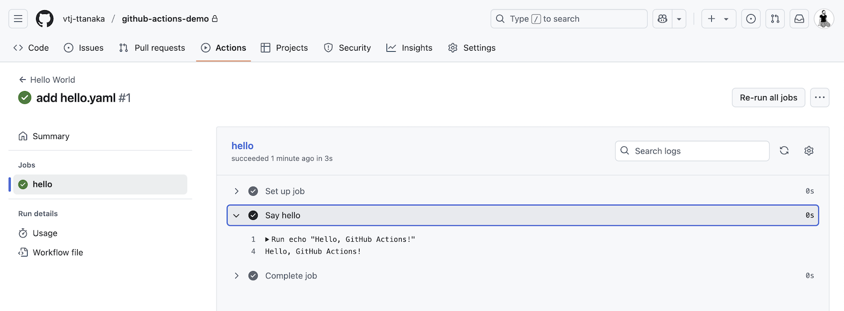Open the user profile avatar

824,19
